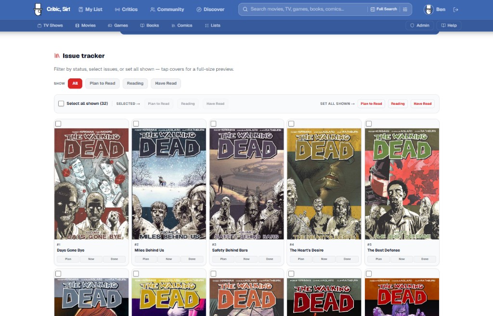
Task: Preview the Safety Behind Bars cover
Action: coord(246,184)
